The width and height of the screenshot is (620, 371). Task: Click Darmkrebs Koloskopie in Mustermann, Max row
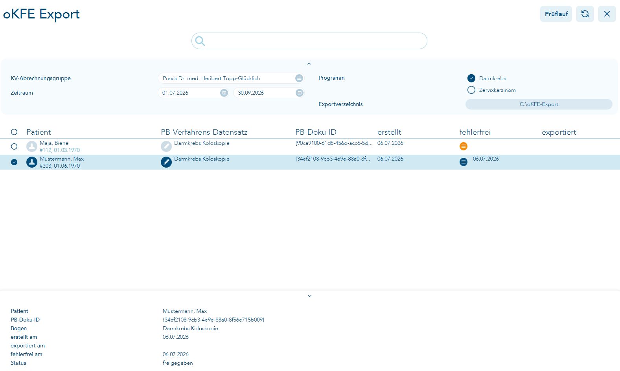[202, 159]
